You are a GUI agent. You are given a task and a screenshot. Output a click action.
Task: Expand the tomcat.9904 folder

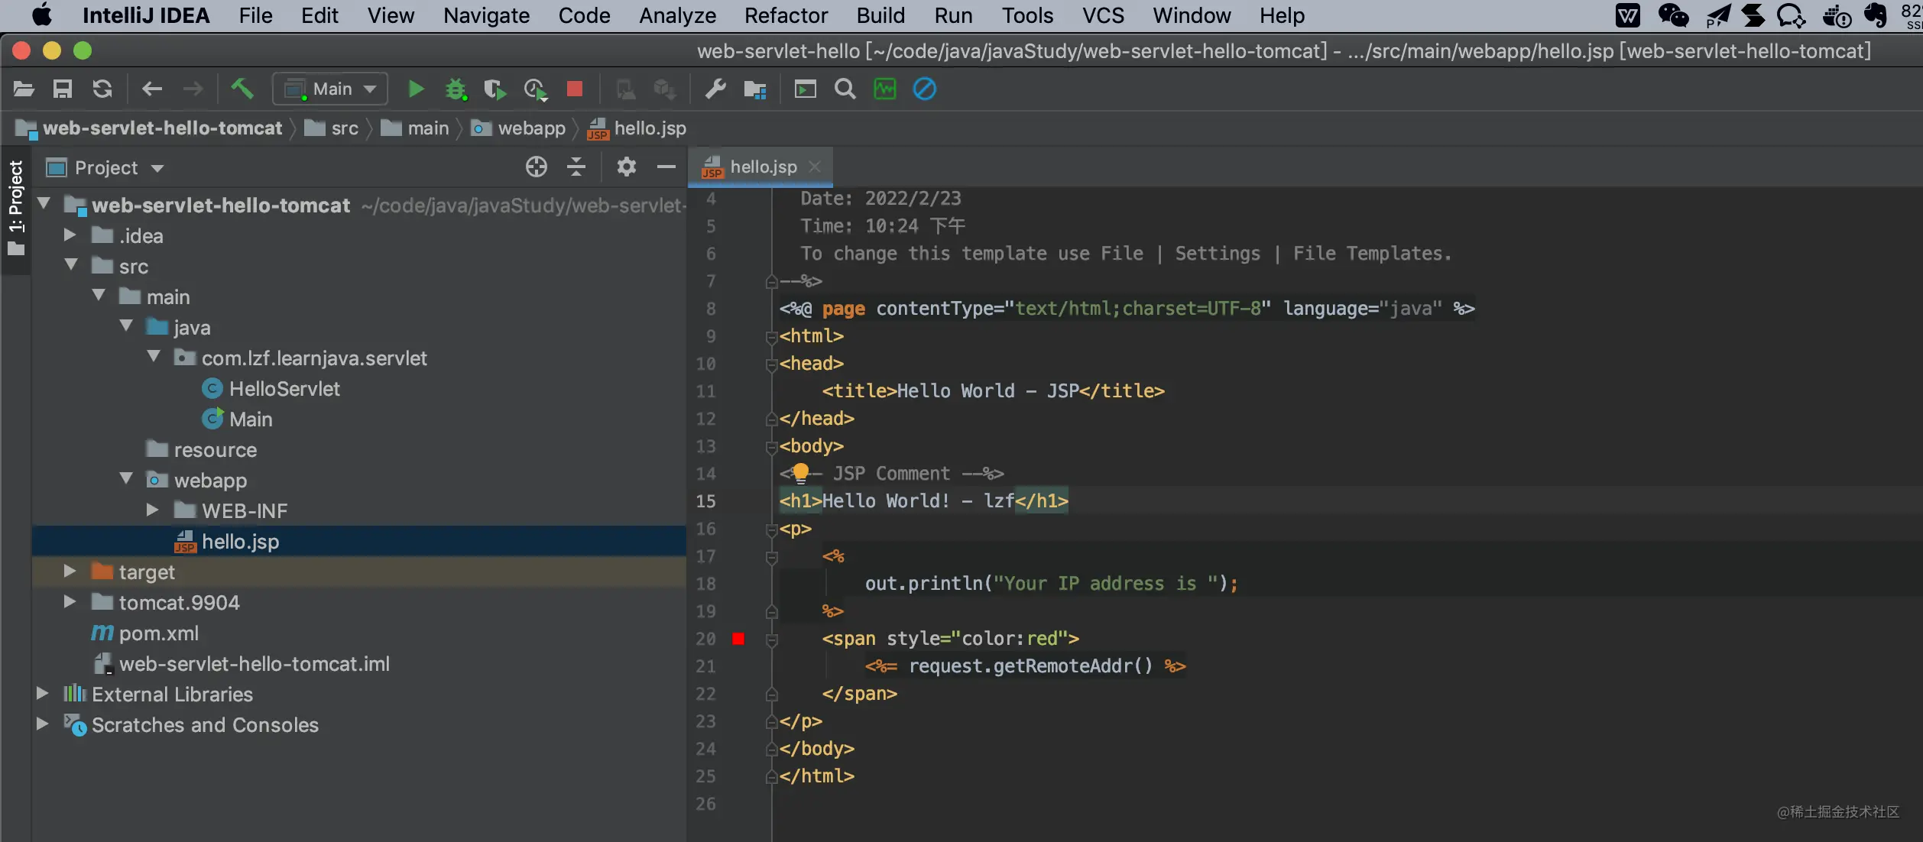tap(70, 601)
